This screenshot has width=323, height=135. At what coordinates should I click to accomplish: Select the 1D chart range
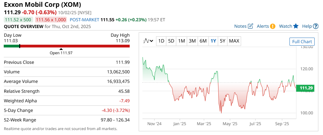161,41
